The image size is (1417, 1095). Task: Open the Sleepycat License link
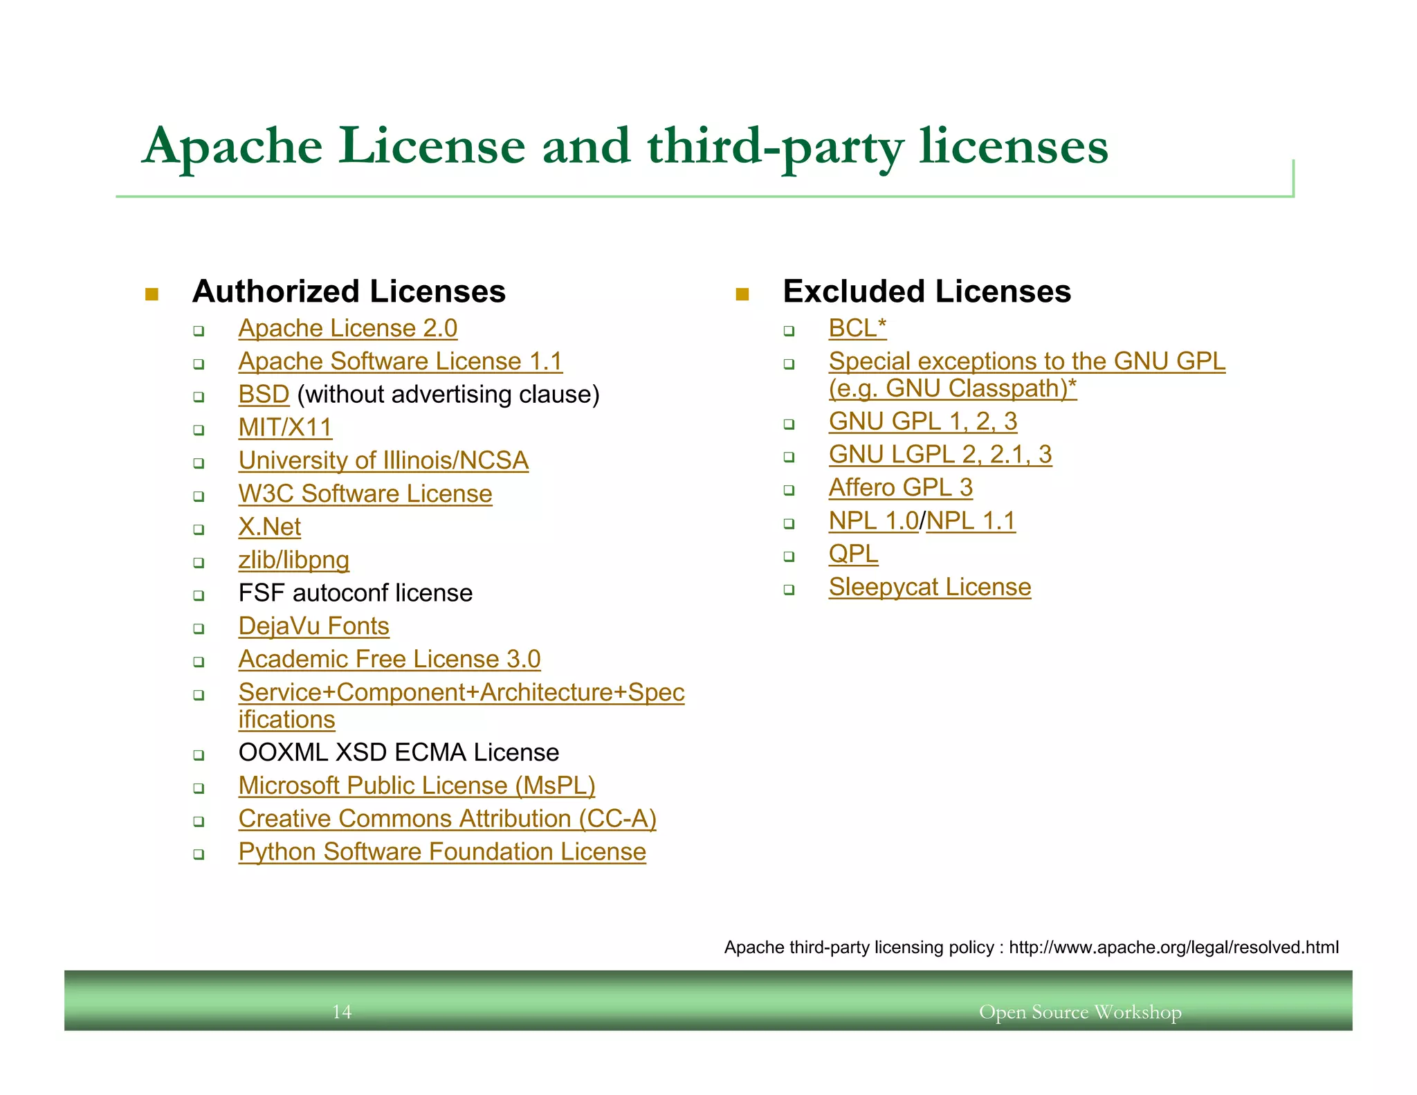coord(930,588)
